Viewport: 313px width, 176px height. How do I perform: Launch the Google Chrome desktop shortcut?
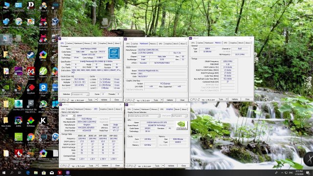(31, 139)
